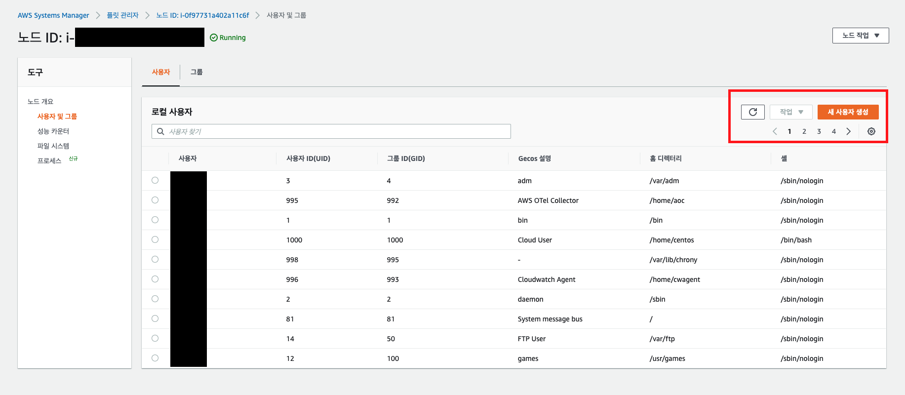Navigate to 플릿 관리자 breadcrumb
The image size is (905, 395).
click(122, 15)
